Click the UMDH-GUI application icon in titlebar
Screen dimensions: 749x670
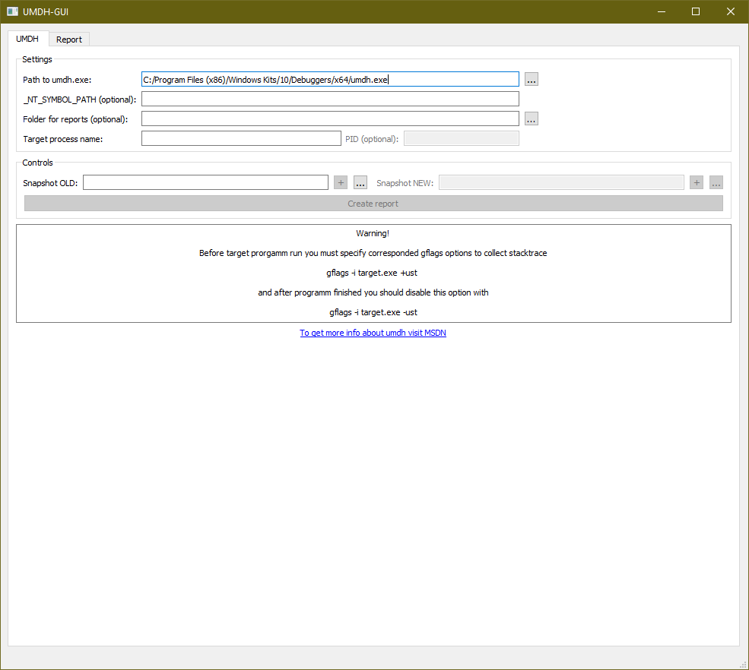pos(11,11)
